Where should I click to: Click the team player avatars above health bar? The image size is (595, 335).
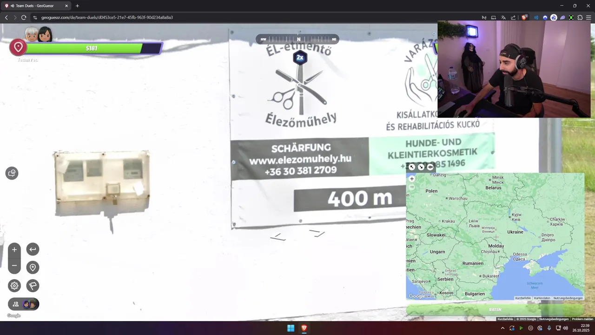click(x=38, y=34)
